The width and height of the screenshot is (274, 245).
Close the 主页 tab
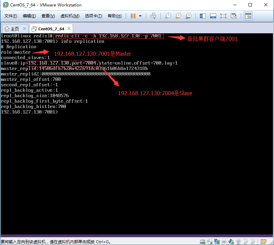point(24,29)
